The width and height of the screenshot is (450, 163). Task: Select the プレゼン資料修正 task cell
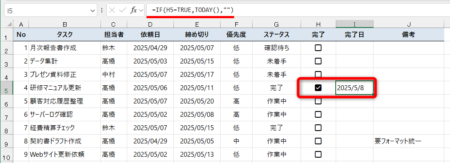click(x=64, y=75)
